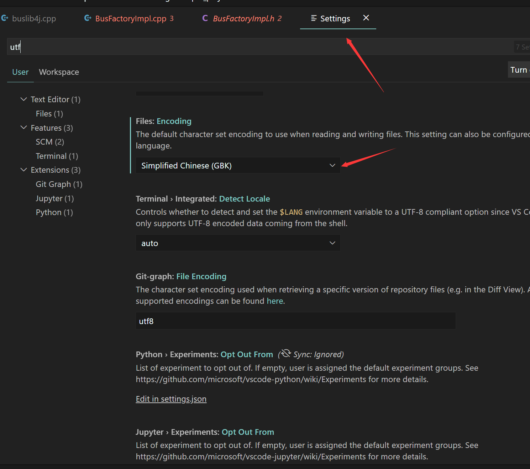
Task: Collapse the Extensions section
Action: pyautogui.click(x=23, y=170)
